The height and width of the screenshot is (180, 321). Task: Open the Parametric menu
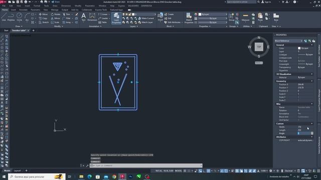90,6
